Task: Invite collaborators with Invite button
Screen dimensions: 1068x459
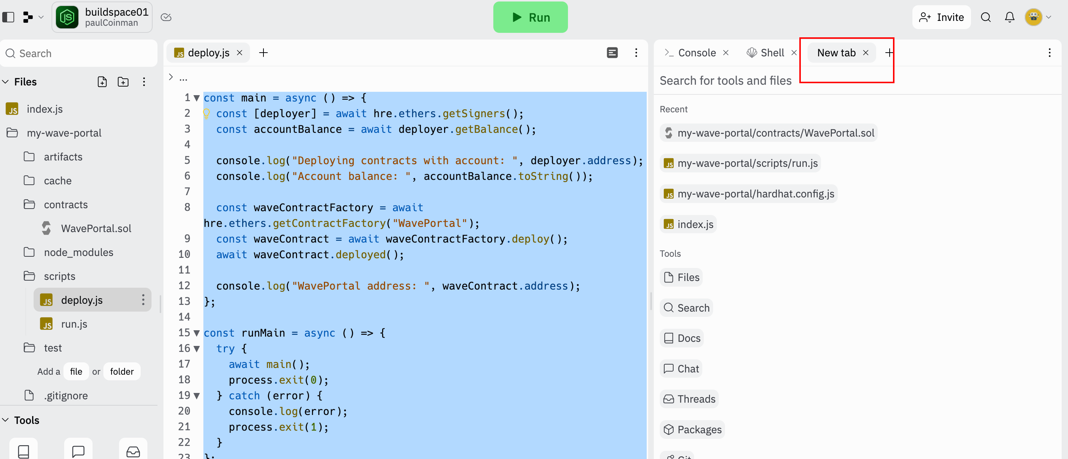Action: pos(941,17)
